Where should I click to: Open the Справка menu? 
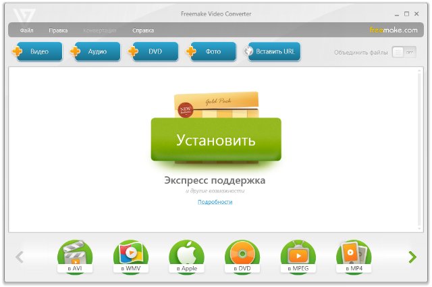143,30
